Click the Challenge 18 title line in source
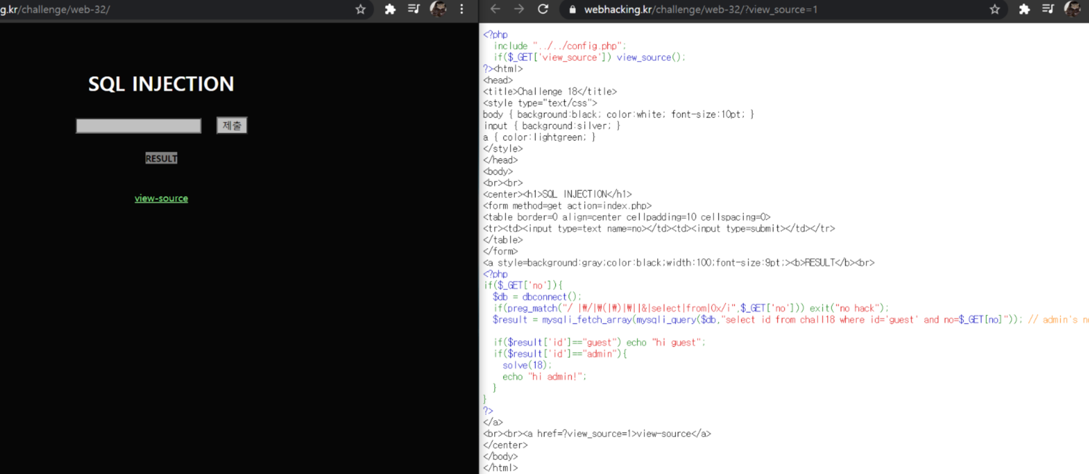The height and width of the screenshot is (474, 1089). pos(550,91)
